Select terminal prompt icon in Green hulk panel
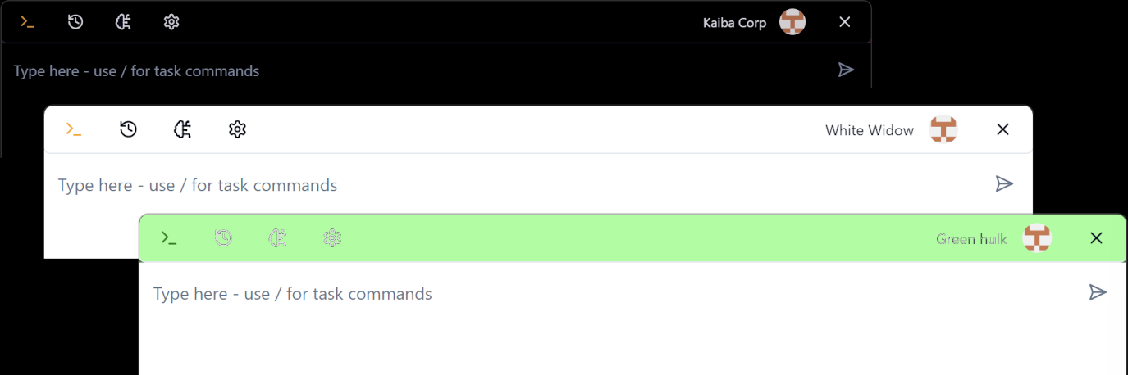The width and height of the screenshot is (1128, 375). 169,238
